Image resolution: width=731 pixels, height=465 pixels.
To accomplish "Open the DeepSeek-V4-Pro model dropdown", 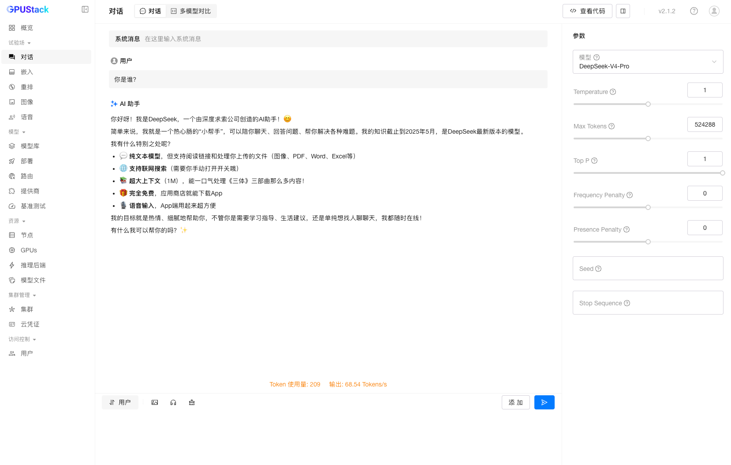I will [x=647, y=62].
